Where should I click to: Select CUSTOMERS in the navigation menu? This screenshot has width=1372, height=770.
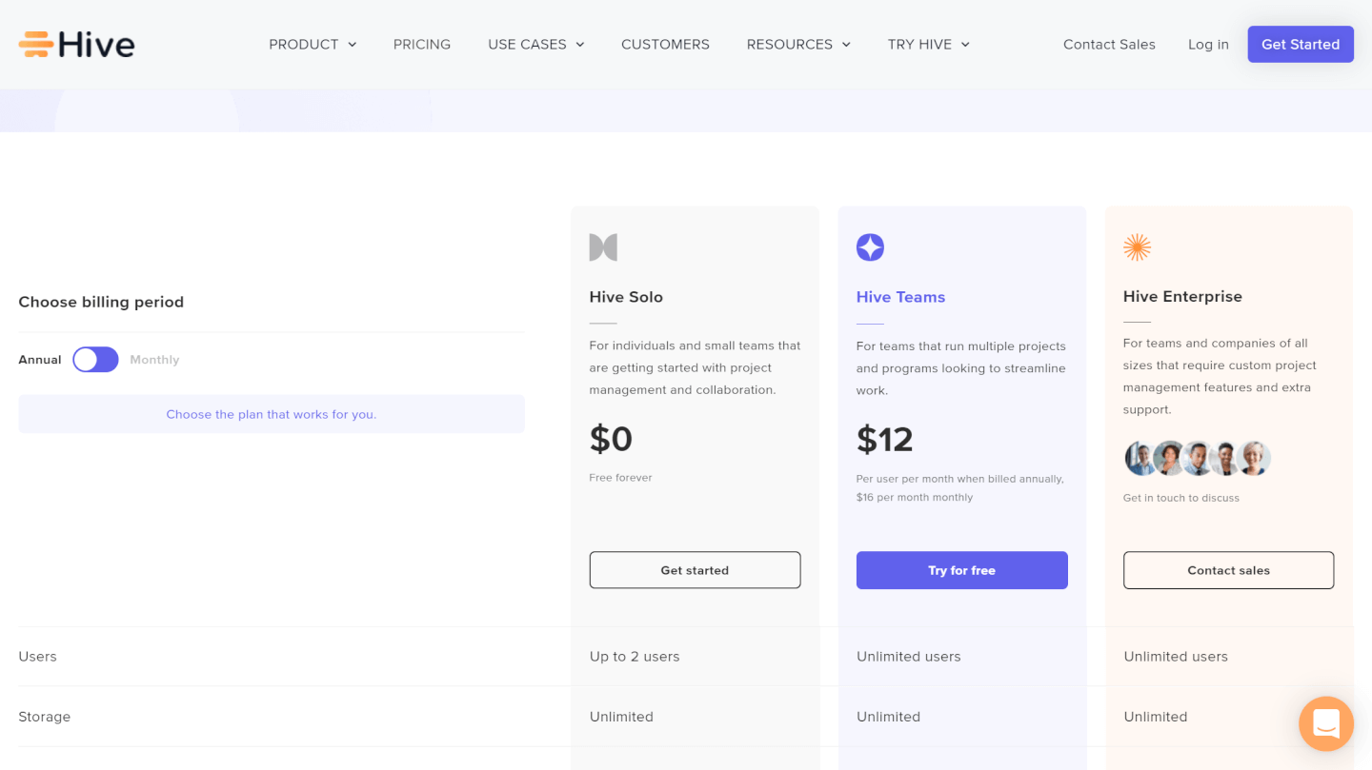665,44
